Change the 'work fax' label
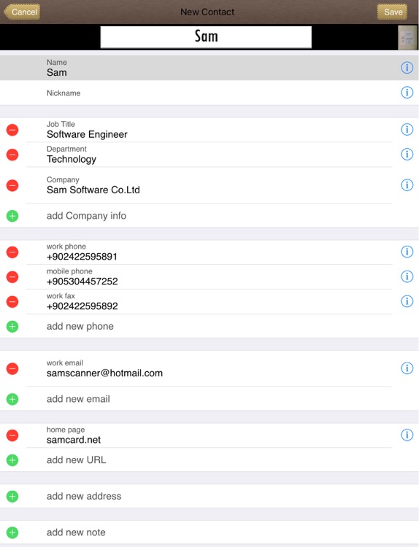The height and width of the screenshot is (547, 419). [x=61, y=296]
